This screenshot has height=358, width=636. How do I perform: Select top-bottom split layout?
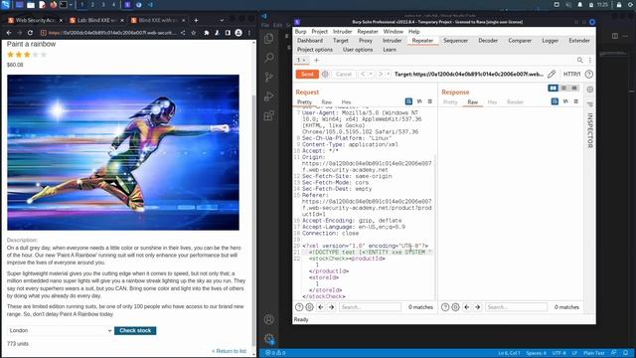563,89
